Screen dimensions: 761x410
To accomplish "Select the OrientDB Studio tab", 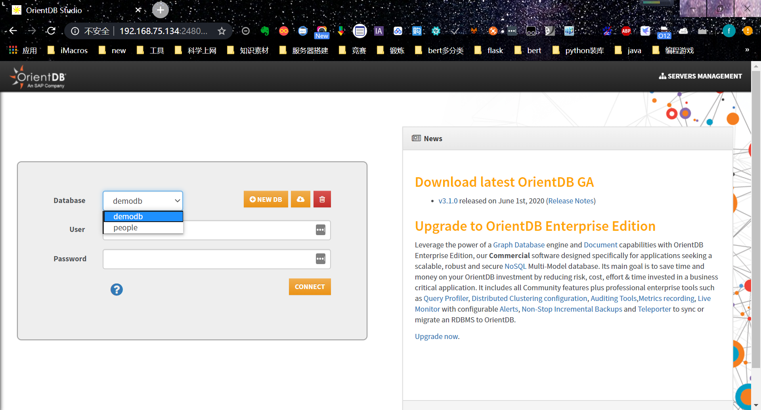I will click(x=75, y=10).
